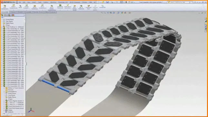Expand Reference Geometry dropdown arrow
The width and height of the screenshot is (208, 117).
(68, 10)
